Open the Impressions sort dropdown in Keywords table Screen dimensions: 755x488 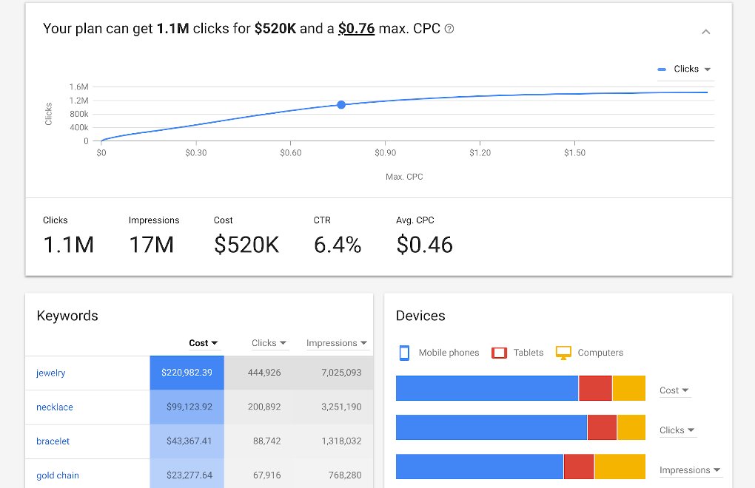click(337, 342)
